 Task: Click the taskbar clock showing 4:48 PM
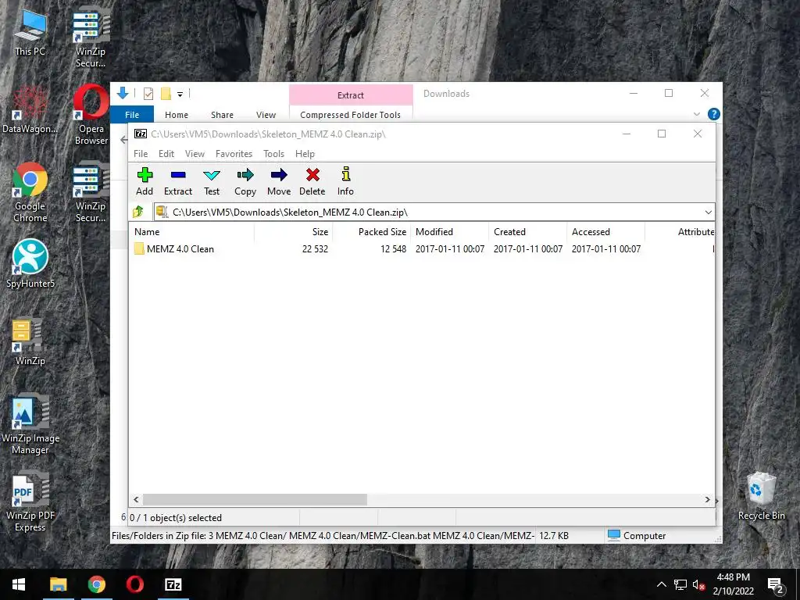(733, 584)
